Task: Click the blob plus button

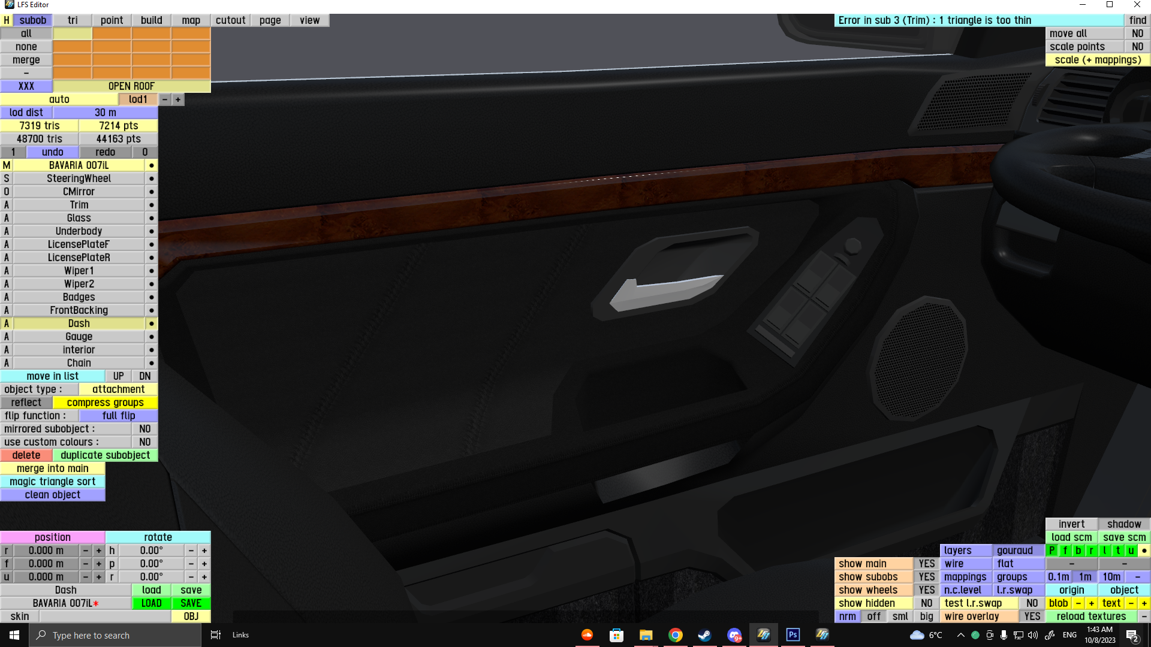Action: [x=1091, y=603]
